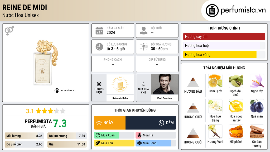Viewport: 270px width, 152px height.
Task: Click the orange Ngày daytime segment
Action: (110, 123)
